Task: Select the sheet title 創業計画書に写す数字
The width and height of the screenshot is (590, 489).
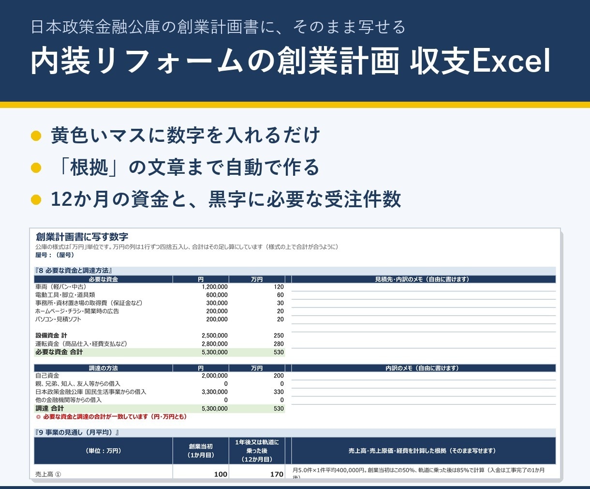Action: coord(82,237)
